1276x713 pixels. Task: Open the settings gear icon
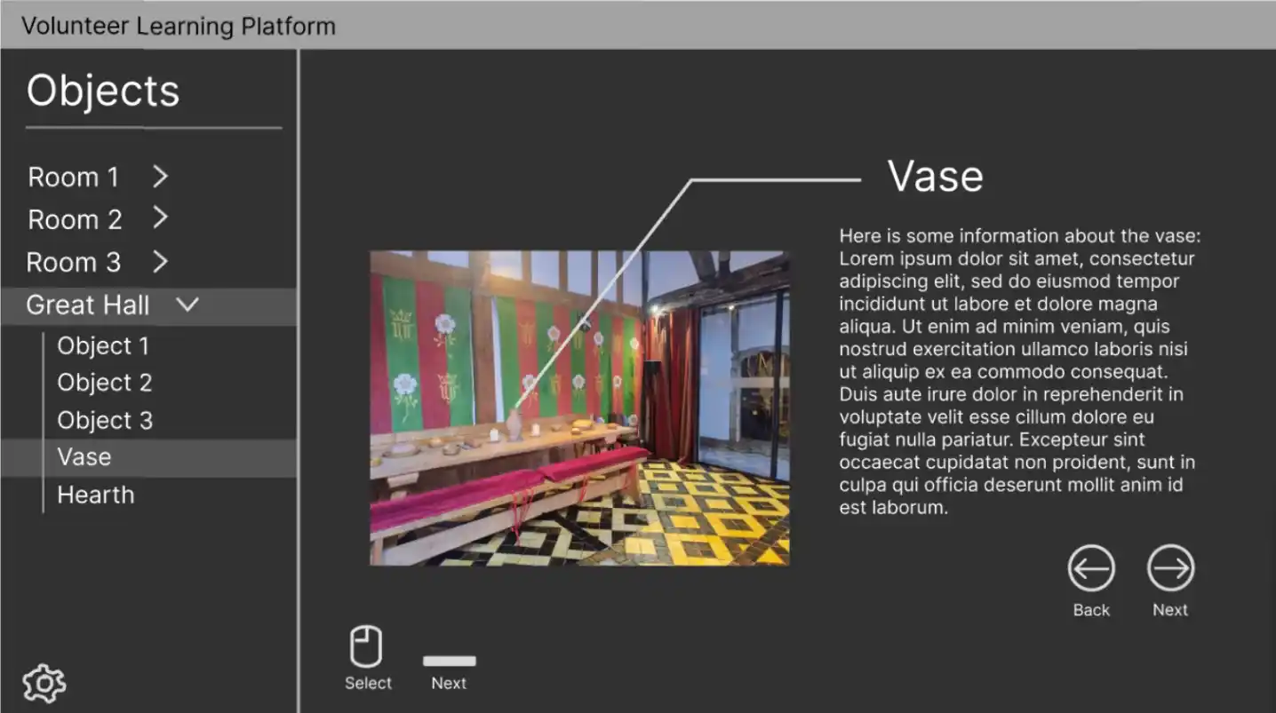tap(43, 683)
